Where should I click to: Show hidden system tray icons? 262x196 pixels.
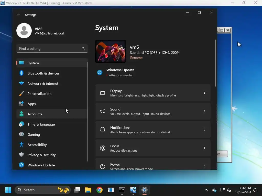(x=206, y=190)
